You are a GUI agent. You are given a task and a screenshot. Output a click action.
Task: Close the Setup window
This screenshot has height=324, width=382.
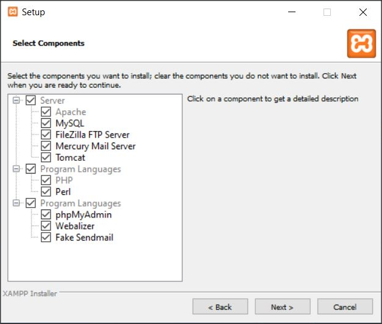point(363,12)
